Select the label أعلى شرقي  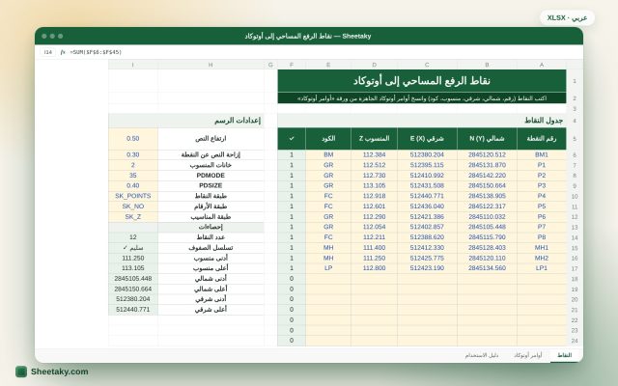click(x=211, y=310)
